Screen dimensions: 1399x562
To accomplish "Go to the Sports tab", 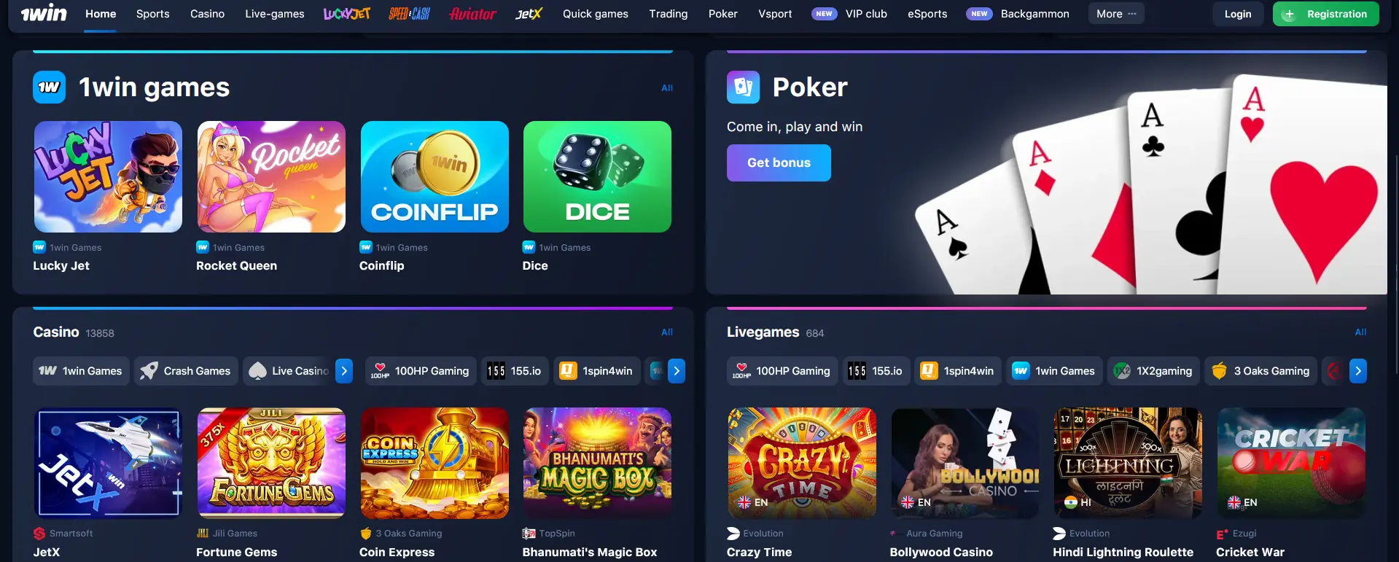I will tap(152, 14).
